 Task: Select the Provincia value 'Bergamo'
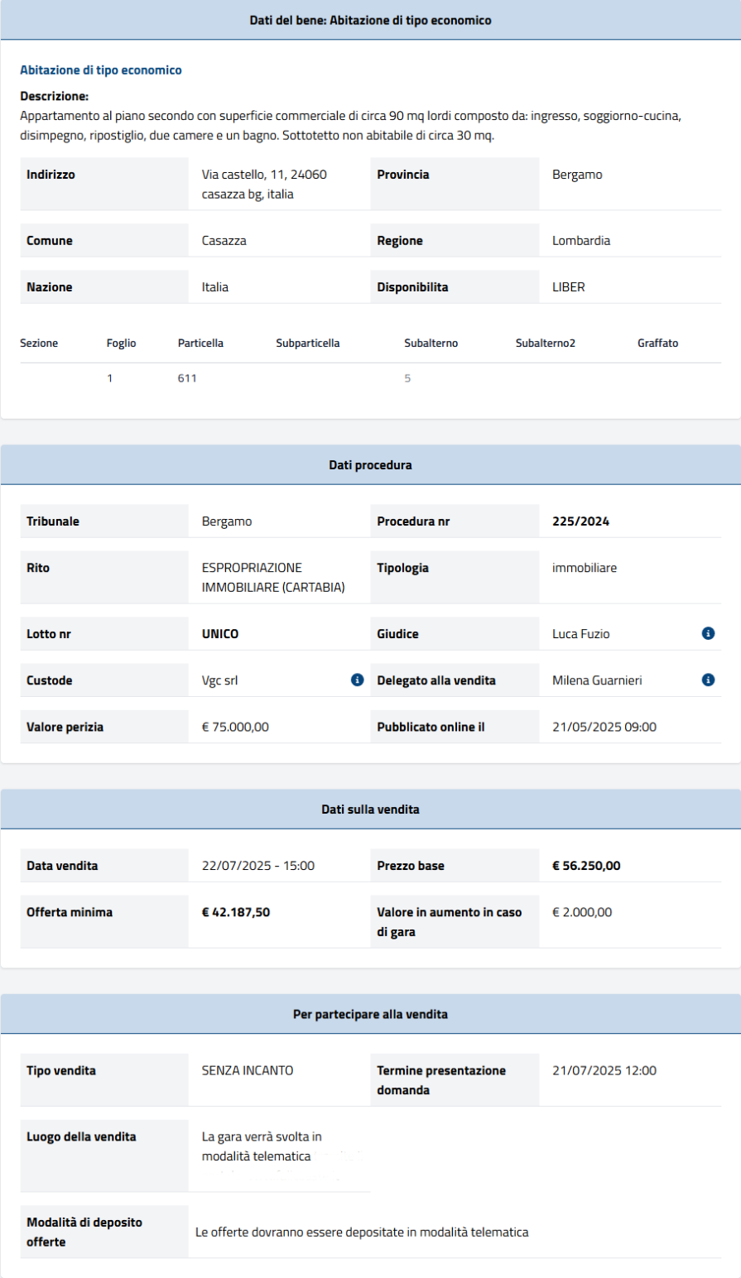577,175
